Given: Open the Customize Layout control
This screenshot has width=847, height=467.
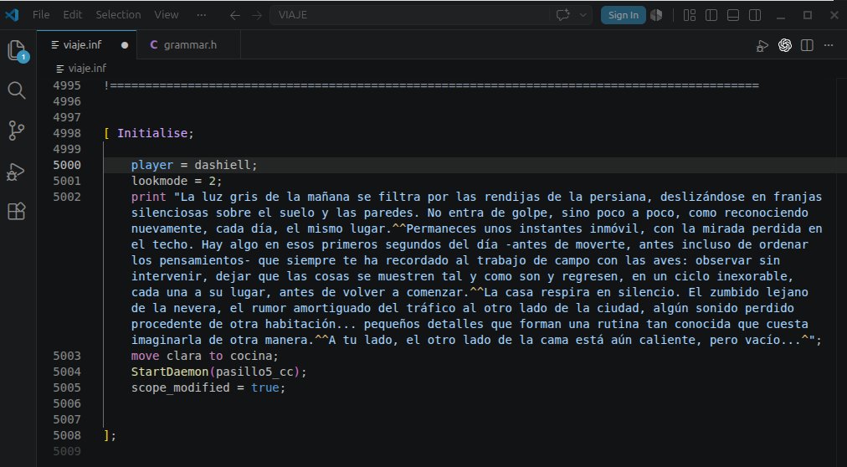Looking at the screenshot, I should (x=690, y=15).
